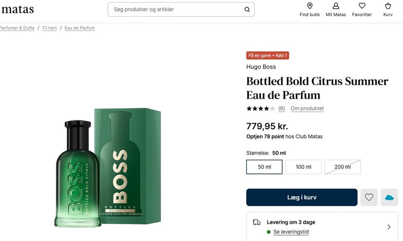Image resolution: width=403 pixels, height=241 pixels.
Task: Open Find butik store locator
Action: 310,6
